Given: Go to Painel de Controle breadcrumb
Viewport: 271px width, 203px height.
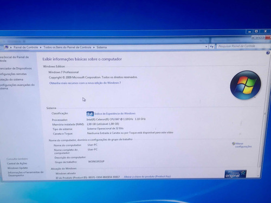Looking at the screenshot, I should click(25, 47).
